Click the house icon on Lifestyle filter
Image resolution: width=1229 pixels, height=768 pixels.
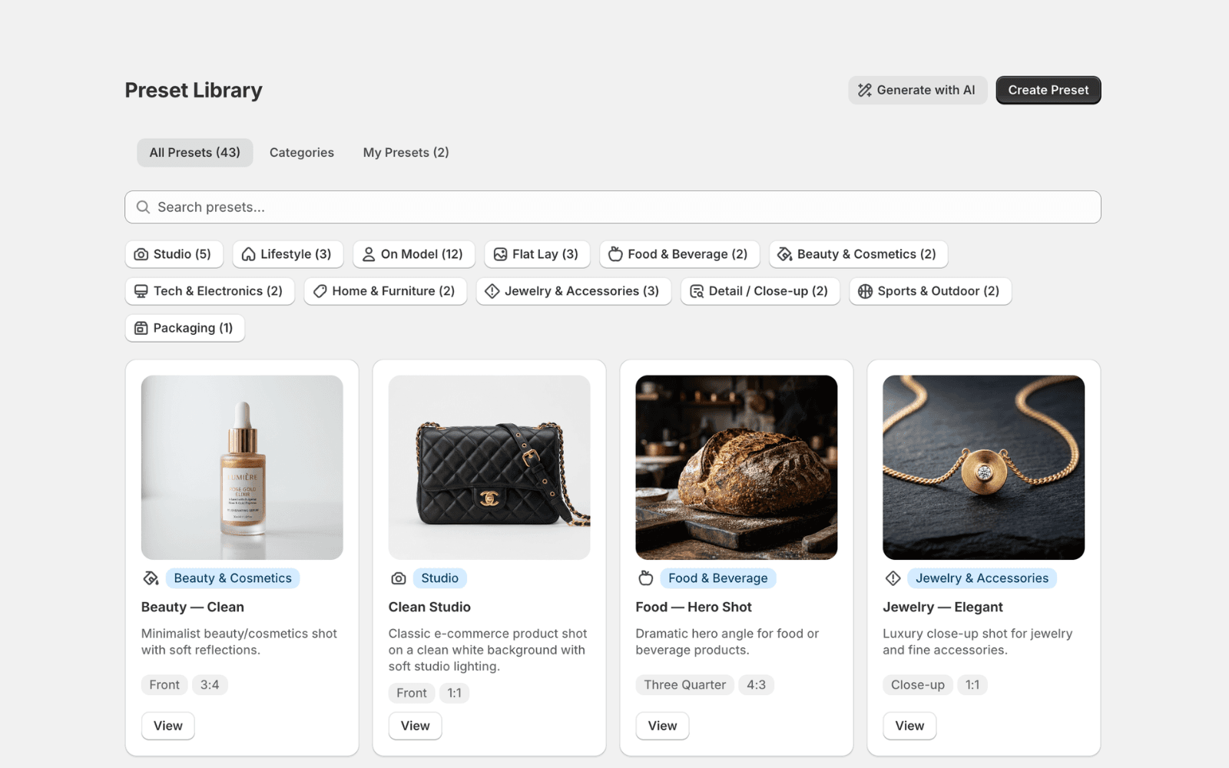pos(248,254)
